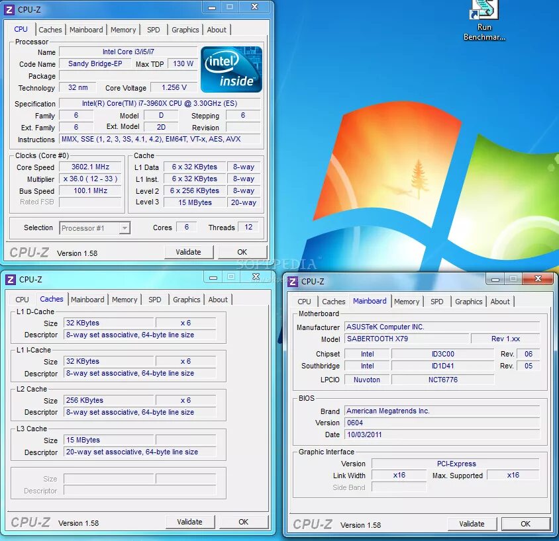This screenshot has width=559, height=541.
Task: Click Graphic Interface version PCI-Express
Action: coord(456,464)
